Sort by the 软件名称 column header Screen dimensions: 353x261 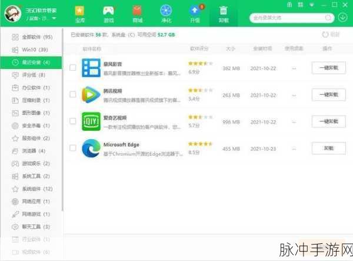point(92,49)
